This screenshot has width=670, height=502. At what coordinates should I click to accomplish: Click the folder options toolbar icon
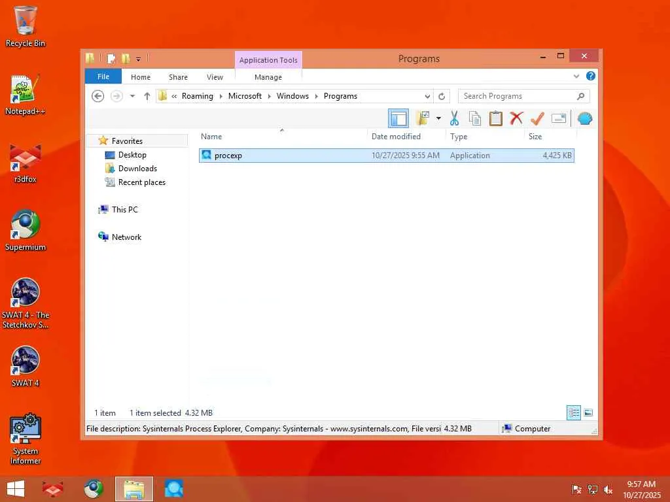[423, 118]
